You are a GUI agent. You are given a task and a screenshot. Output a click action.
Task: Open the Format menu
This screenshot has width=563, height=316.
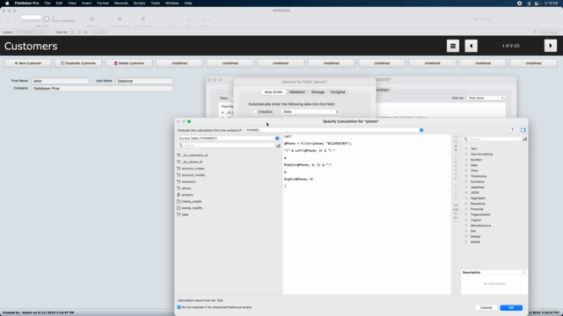(103, 4)
